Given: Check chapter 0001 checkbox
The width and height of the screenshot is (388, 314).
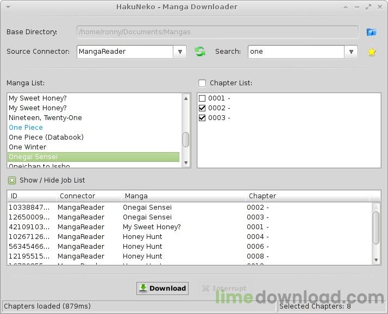Looking at the screenshot, I should (x=202, y=98).
